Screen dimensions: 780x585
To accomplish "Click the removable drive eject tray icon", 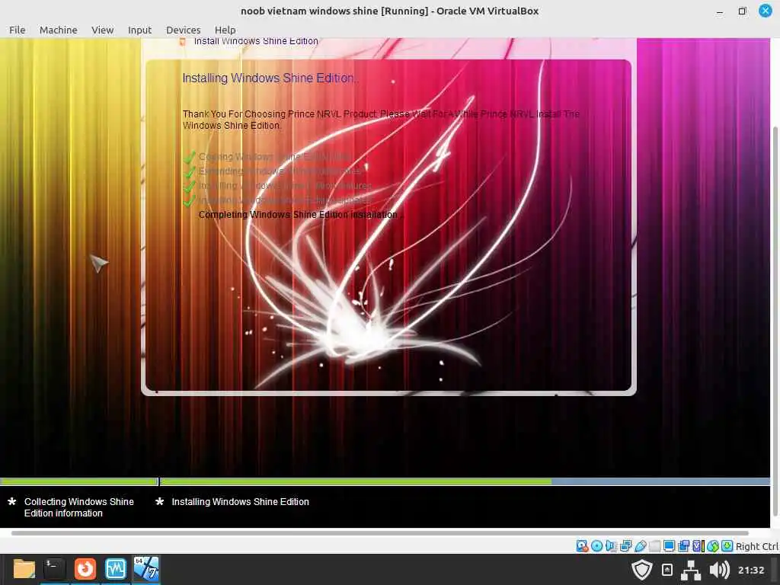I will click(667, 570).
